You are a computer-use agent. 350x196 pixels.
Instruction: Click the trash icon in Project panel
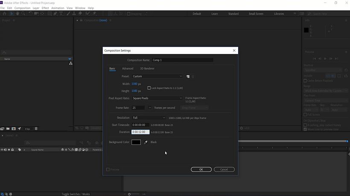pyautogui.click(x=36, y=128)
